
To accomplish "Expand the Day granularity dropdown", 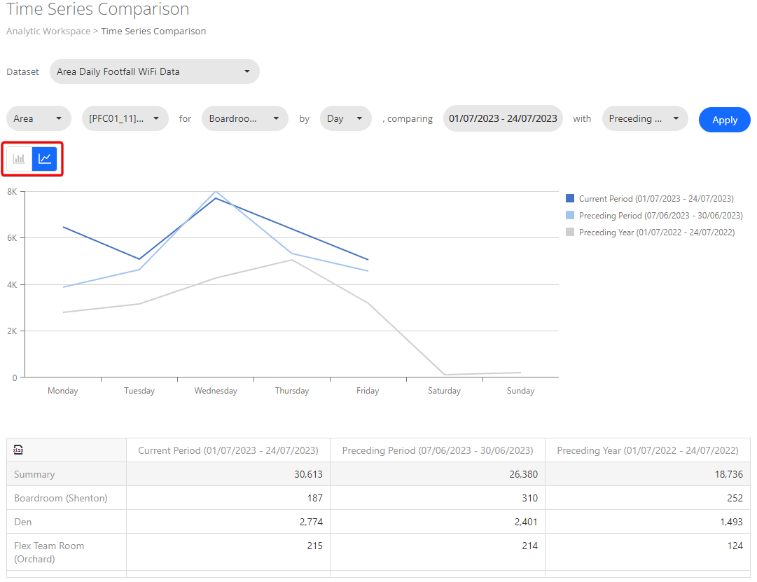I will point(345,118).
